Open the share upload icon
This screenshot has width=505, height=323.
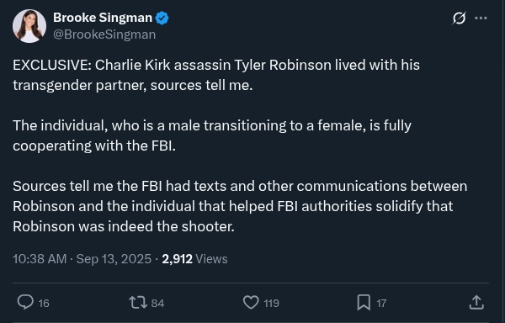476,303
